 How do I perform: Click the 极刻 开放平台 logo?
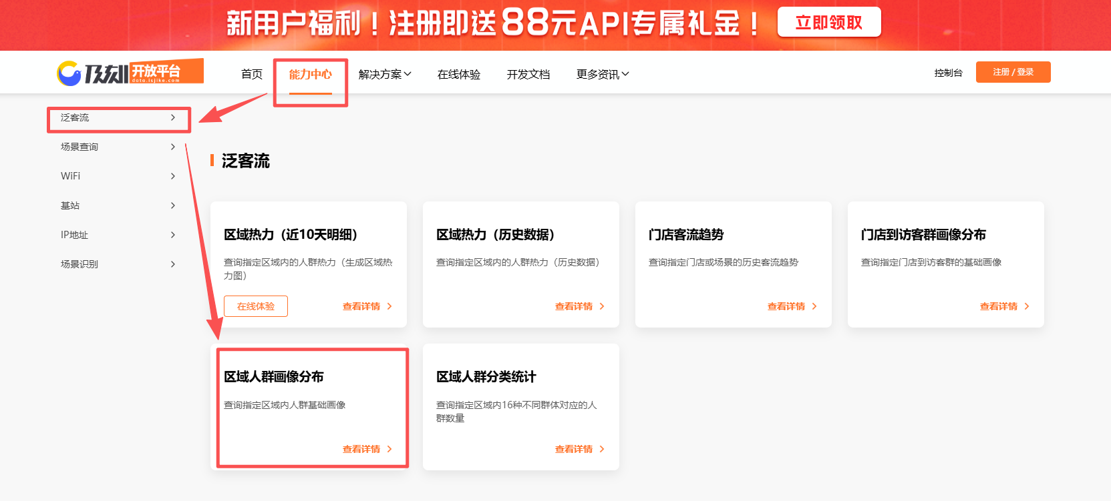click(x=130, y=72)
